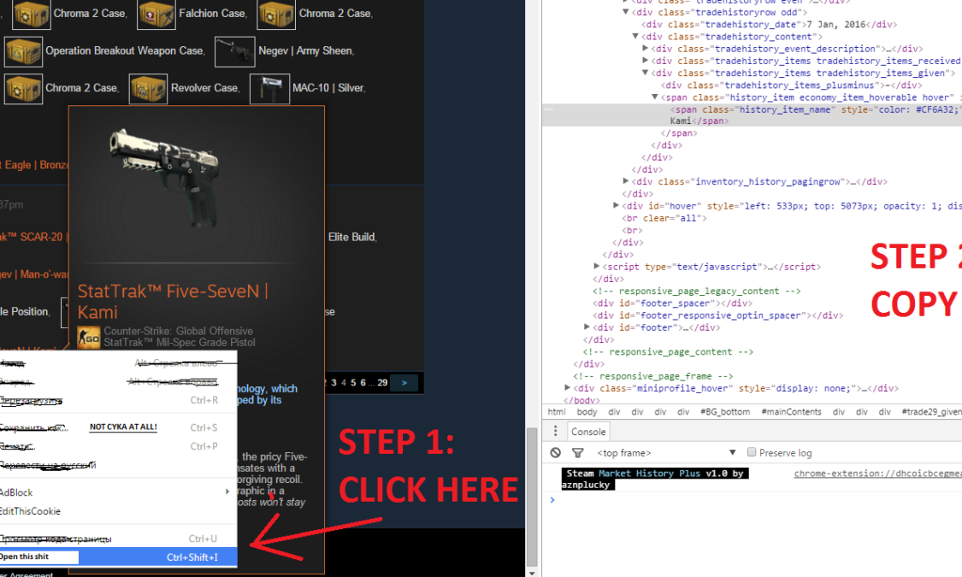962x577 pixels.
Task: Expand the inventory_history_pagingrow div
Action: (626, 181)
